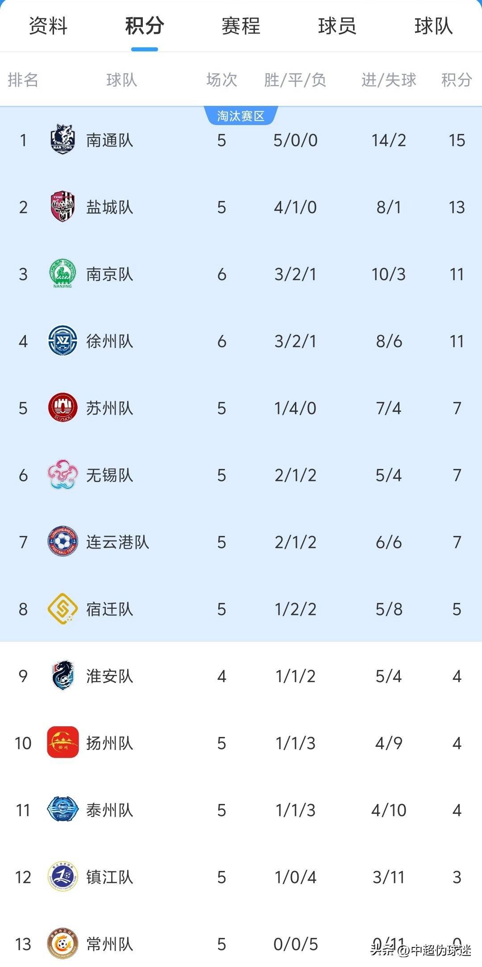Screen dimensions: 482x967
Task: Tap the pink Wuxi team logo
Action: [x=62, y=475]
